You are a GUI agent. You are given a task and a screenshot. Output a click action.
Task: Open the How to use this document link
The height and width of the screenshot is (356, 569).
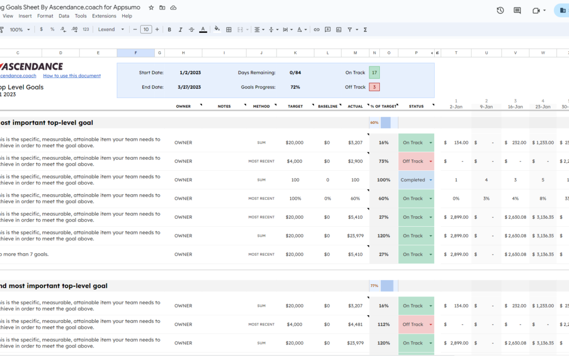click(x=72, y=75)
